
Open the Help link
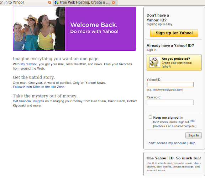pyautogui.click(x=192, y=143)
